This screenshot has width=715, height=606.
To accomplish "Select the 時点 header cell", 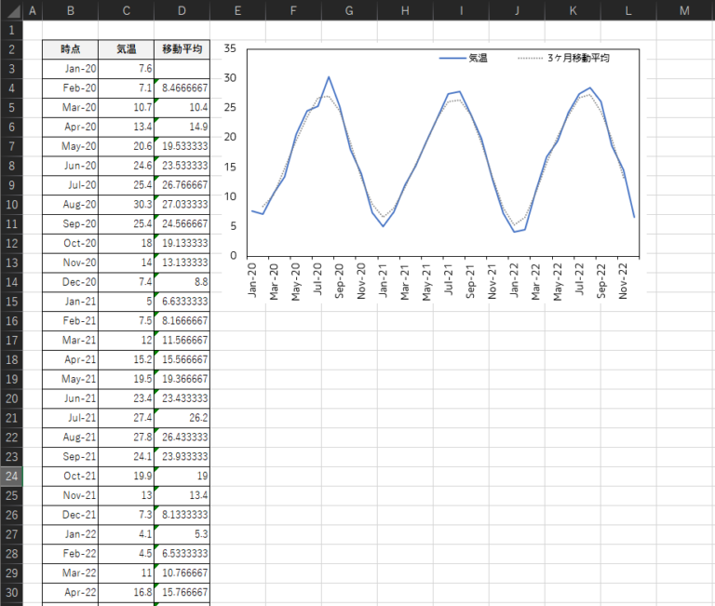I will click(x=70, y=49).
